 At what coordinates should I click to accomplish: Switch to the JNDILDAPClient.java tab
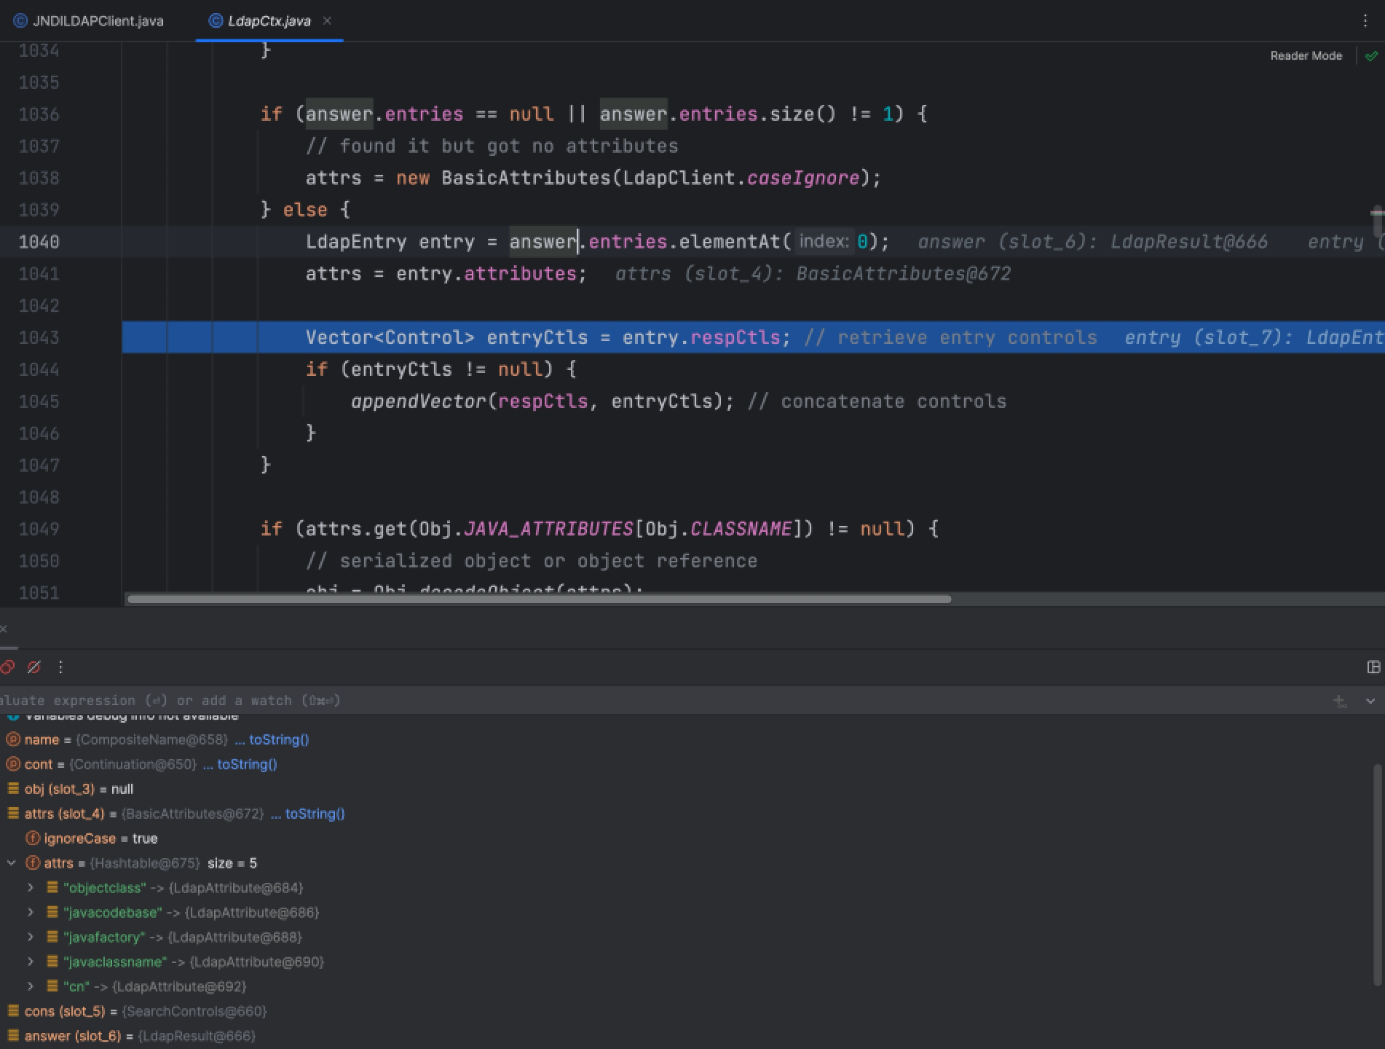[89, 21]
